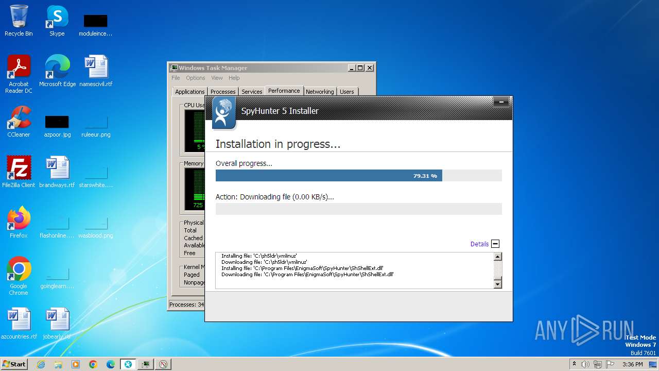The image size is (659, 371).
Task: Minimize the SpyHunter installer window
Action: click(x=501, y=103)
